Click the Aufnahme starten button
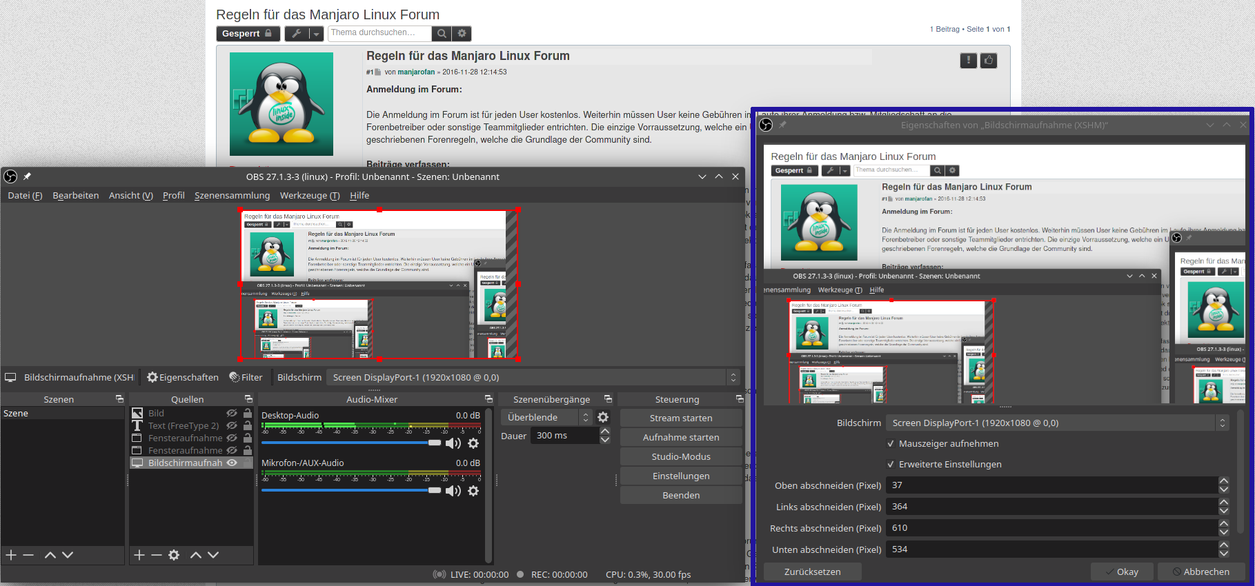This screenshot has height=586, width=1255. pos(680,437)
